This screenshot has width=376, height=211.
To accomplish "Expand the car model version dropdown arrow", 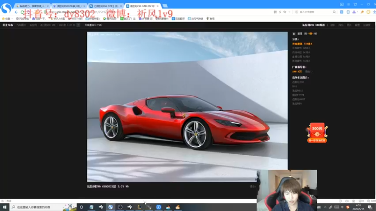I will [x=78, y=25].
